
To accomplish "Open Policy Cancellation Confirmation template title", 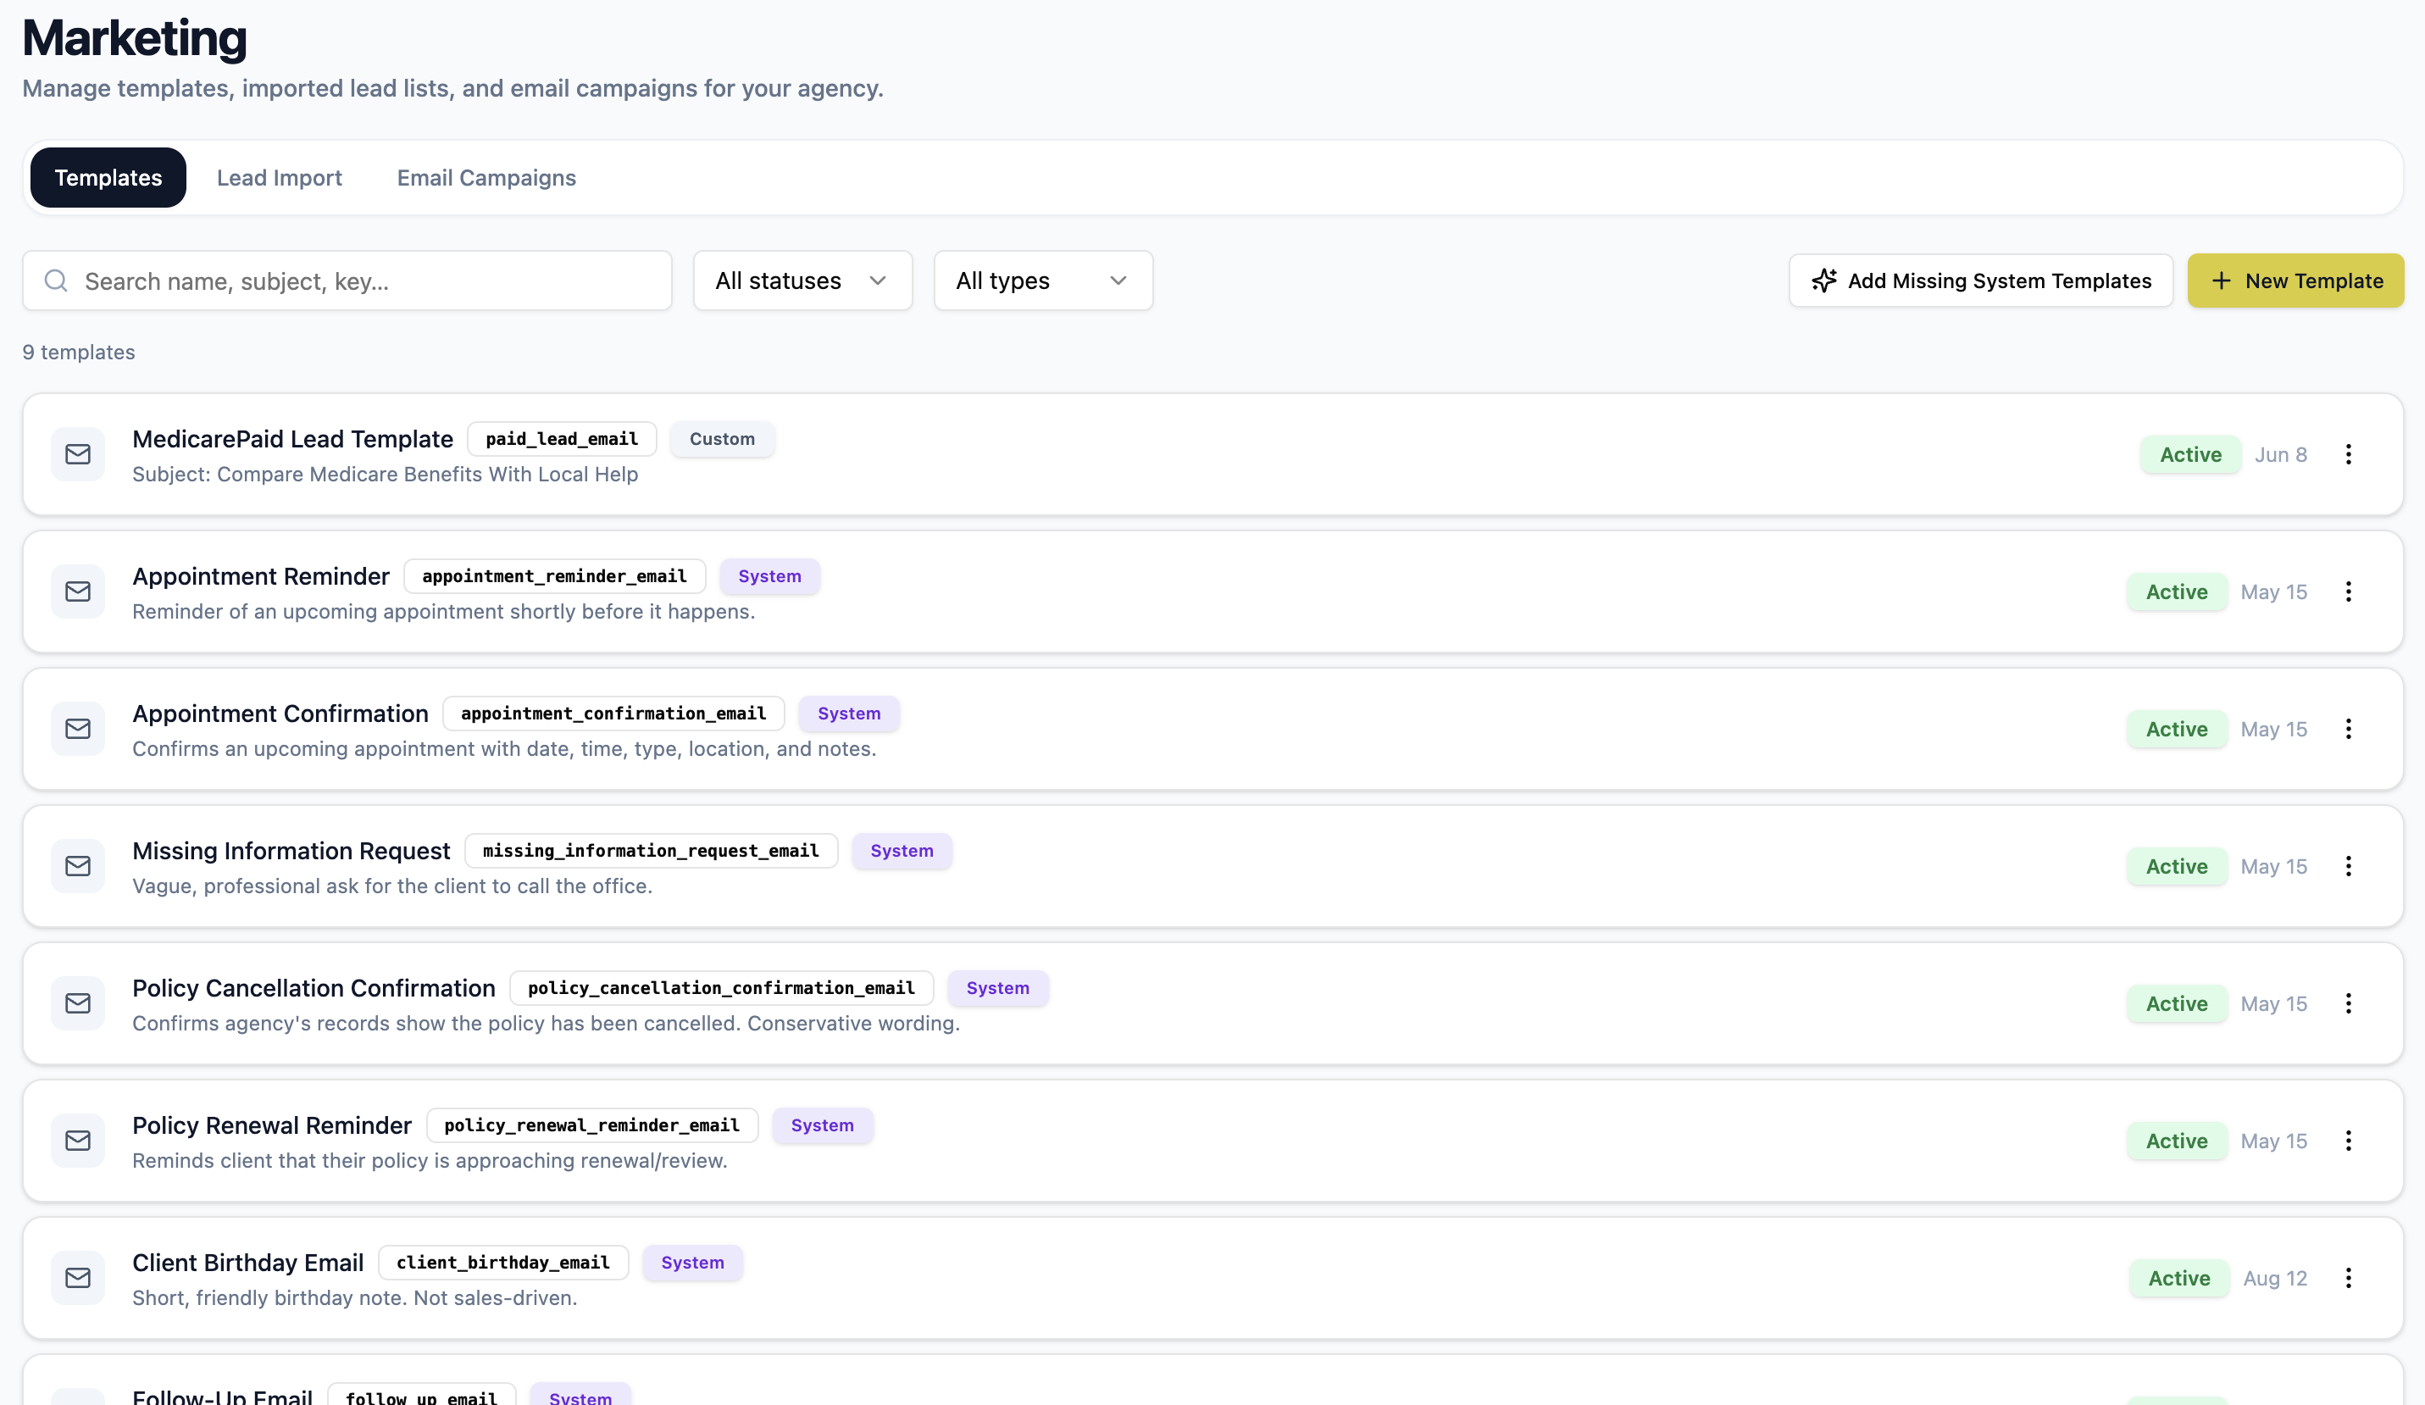I will pyautogui.click(x=314, y=988).
